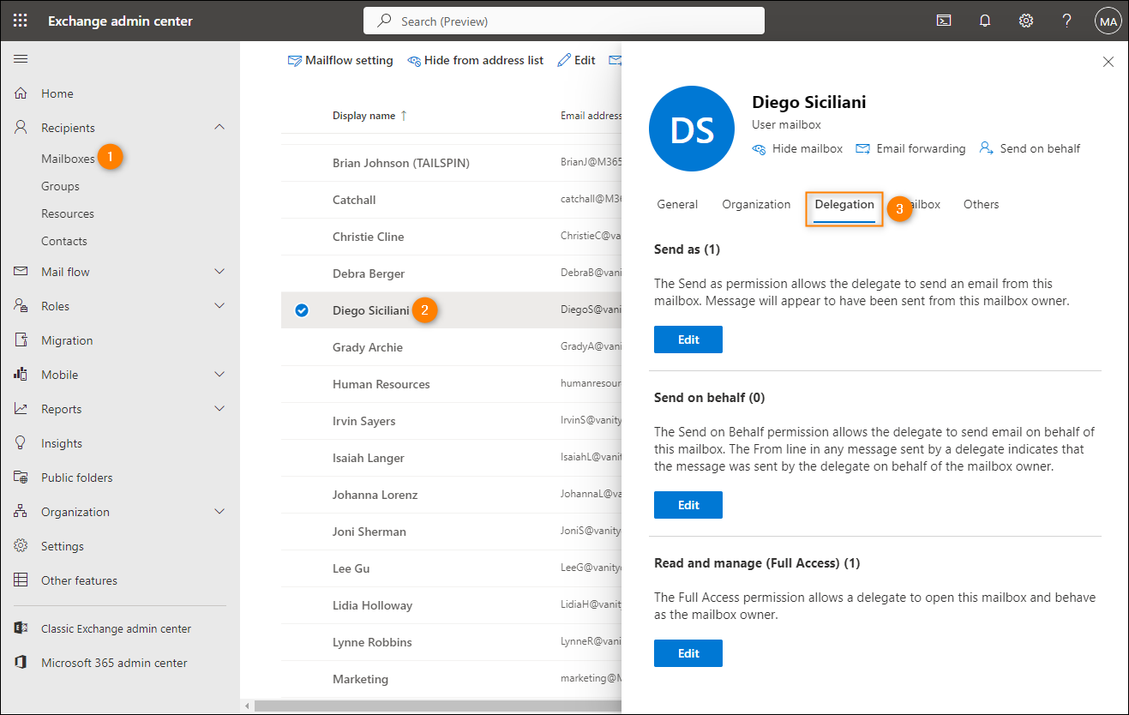Click the Recipients person icon

coord(21,128)
